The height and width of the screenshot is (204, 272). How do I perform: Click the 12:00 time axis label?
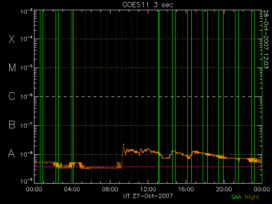coord(148,189)
